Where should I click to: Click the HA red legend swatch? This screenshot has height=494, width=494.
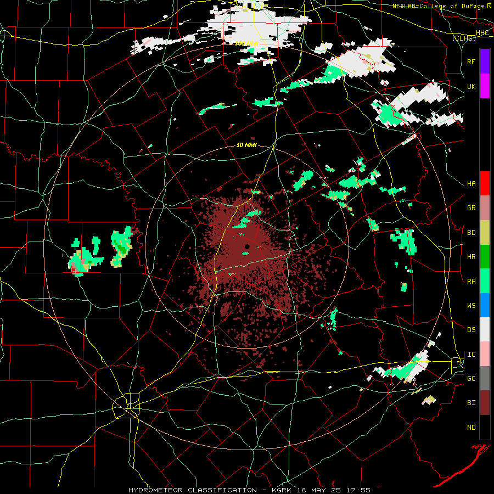click(x=485, y=183)
